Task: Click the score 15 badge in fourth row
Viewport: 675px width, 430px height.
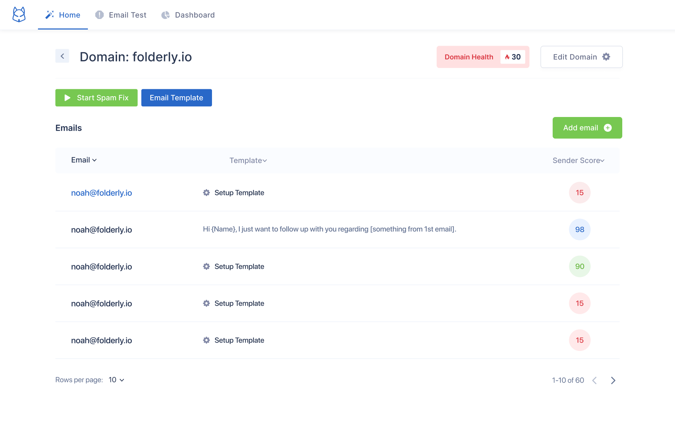Action: click(580, 303)
